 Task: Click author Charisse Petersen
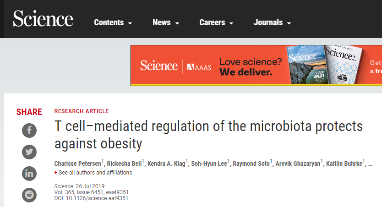point(78,163)
